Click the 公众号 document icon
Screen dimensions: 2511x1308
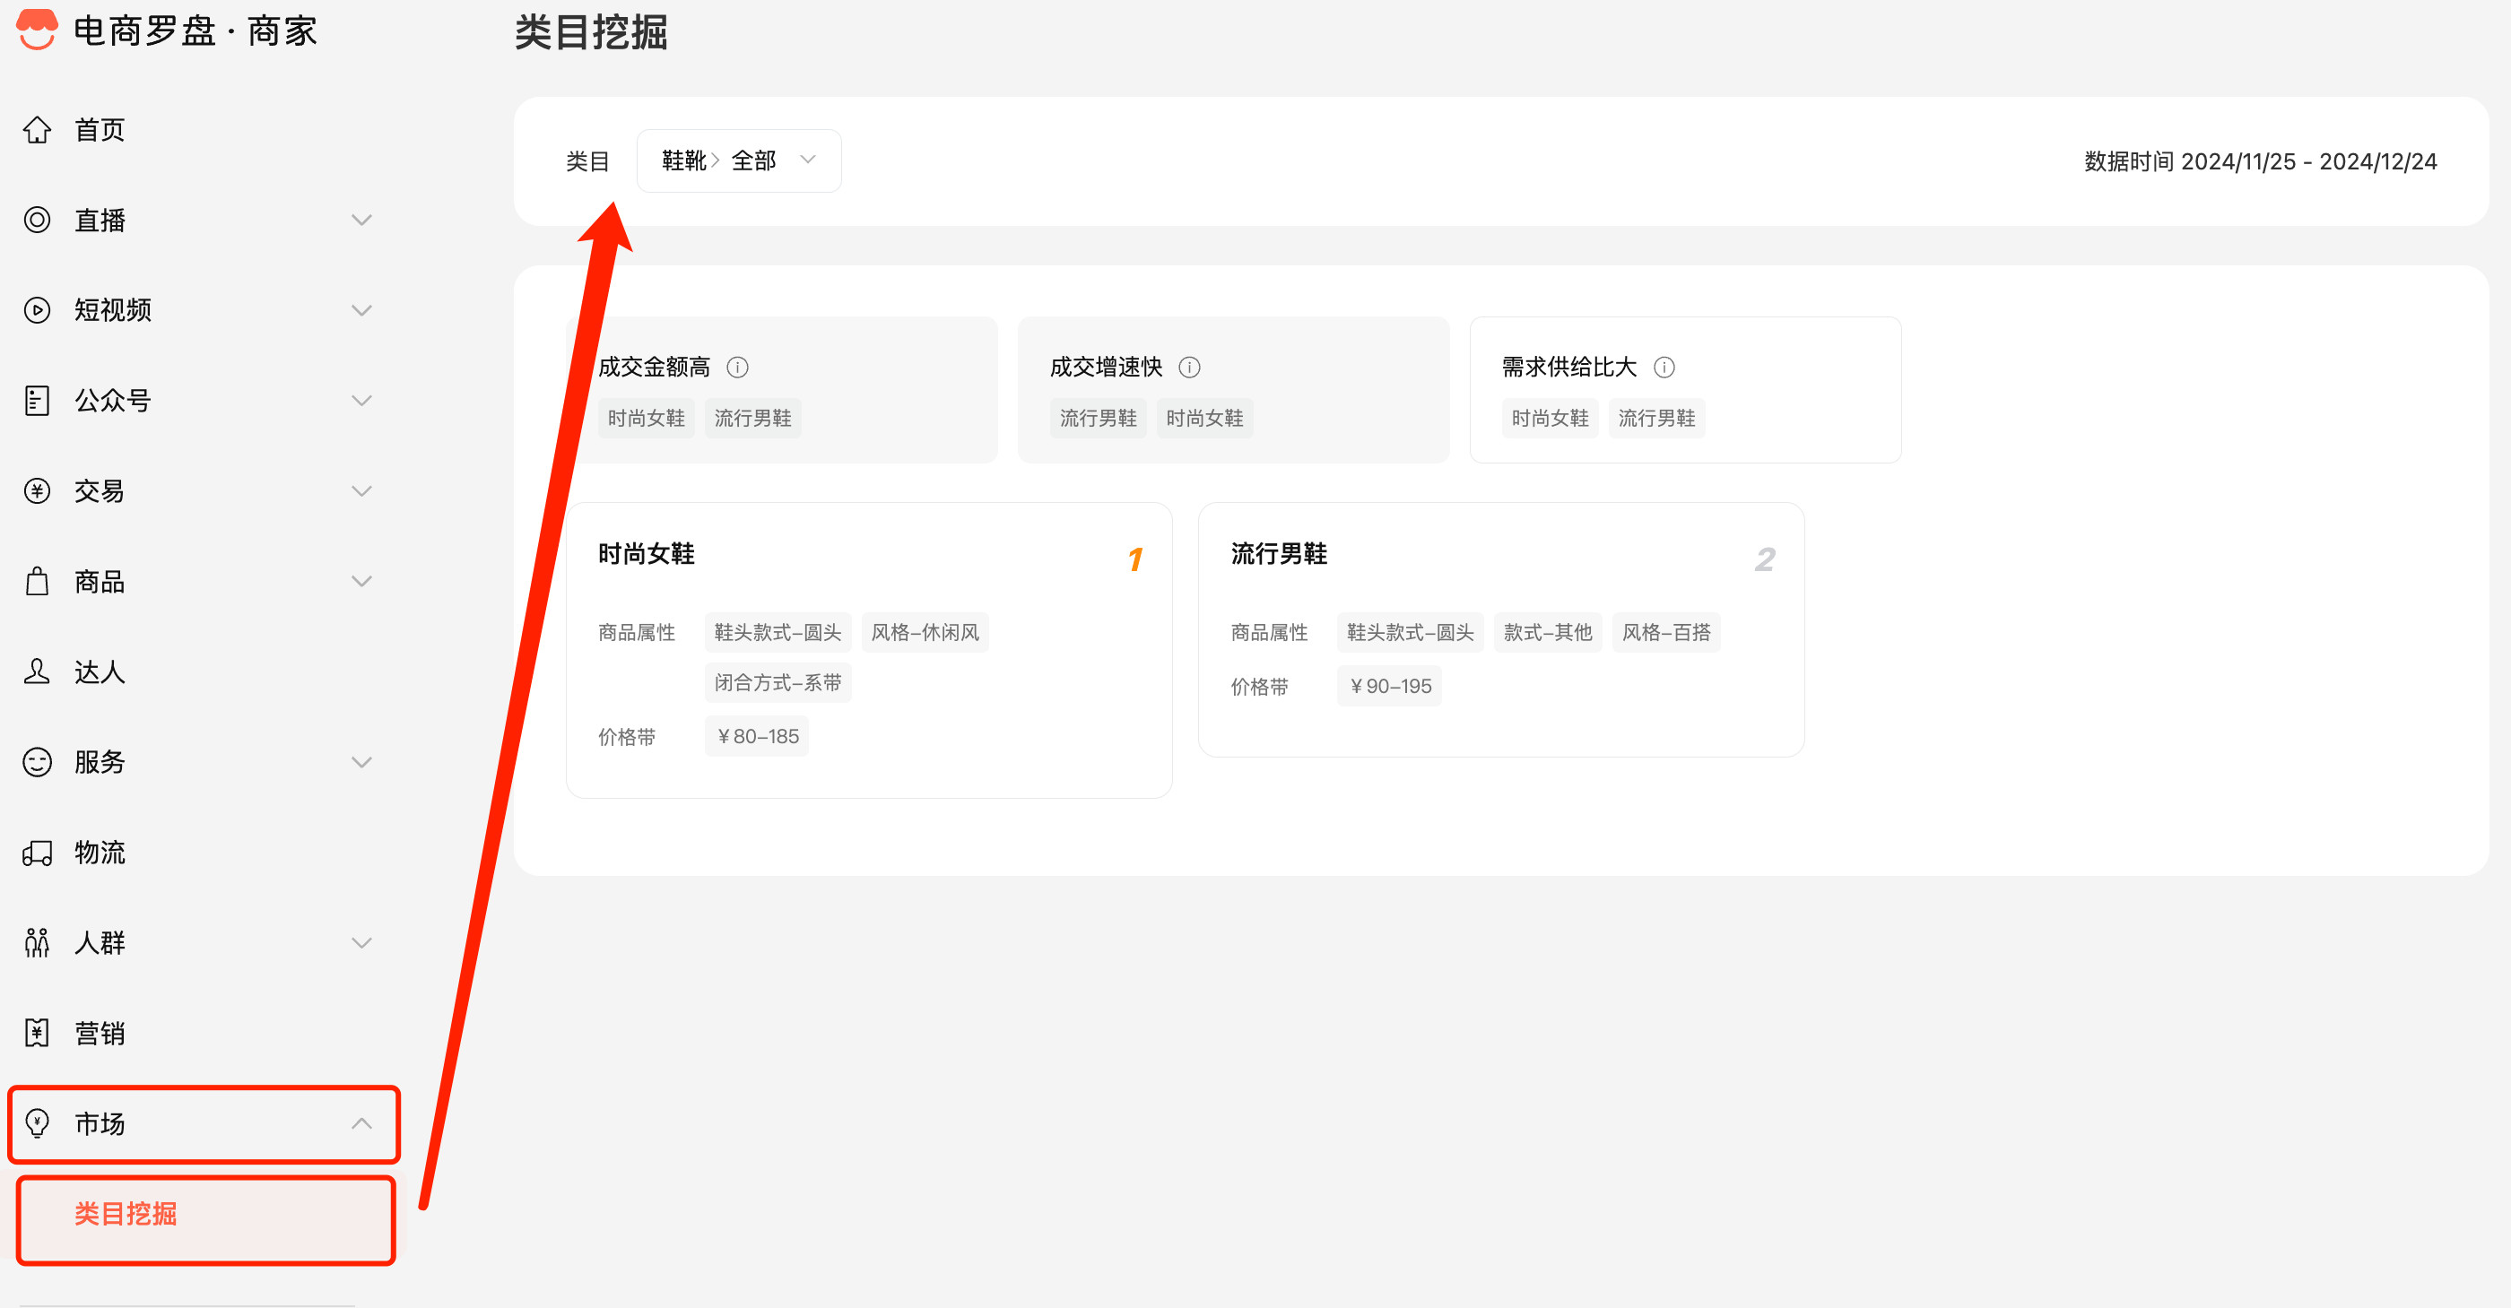tap(37, 401)
